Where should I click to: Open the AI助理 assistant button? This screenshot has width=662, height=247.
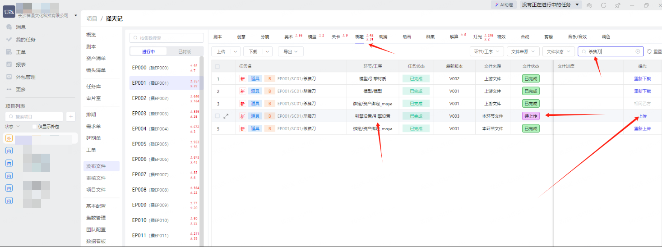pyautogui.click(x=504, y=5)
